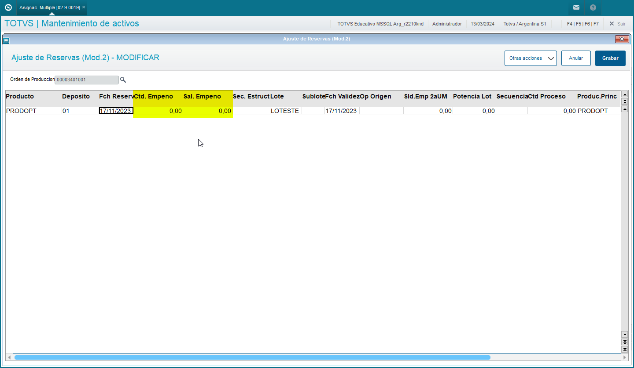
Task: Expand the Otras acciones dropdown
Action: 531,58
